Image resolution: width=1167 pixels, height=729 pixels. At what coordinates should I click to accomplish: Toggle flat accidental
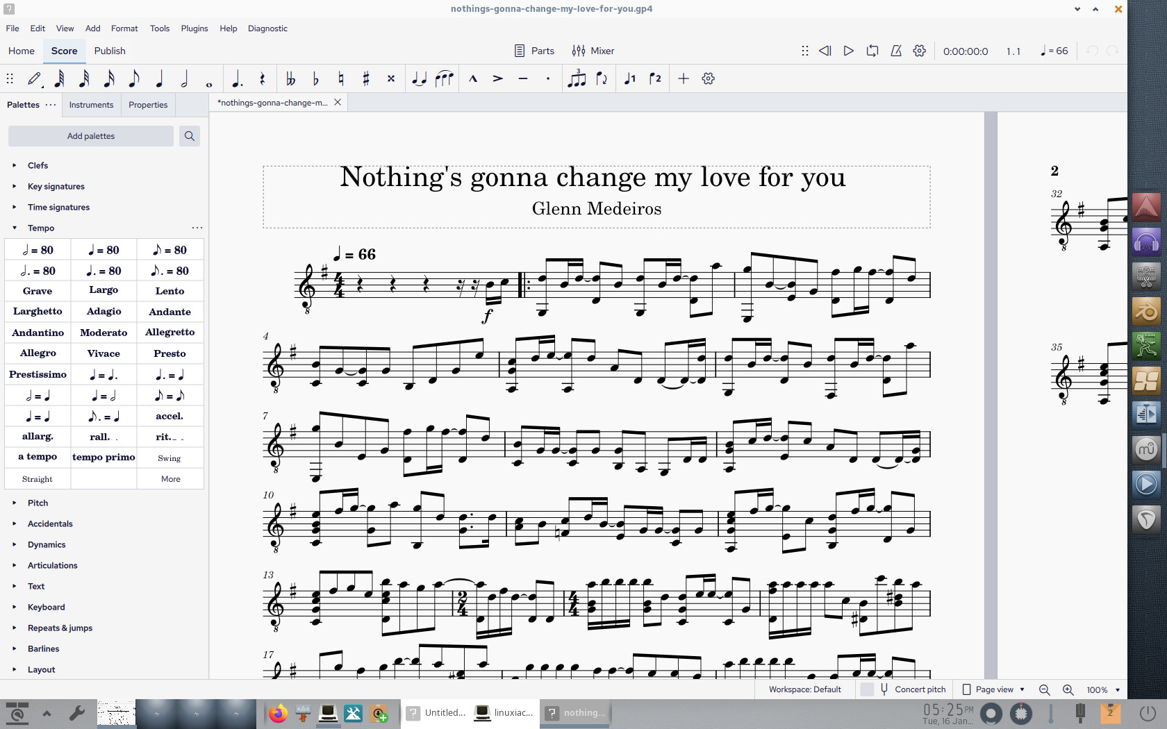(315, 78)
